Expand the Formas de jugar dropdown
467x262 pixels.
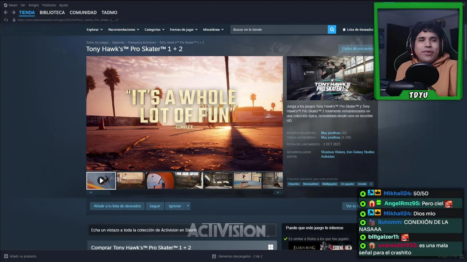pos(184,29)
